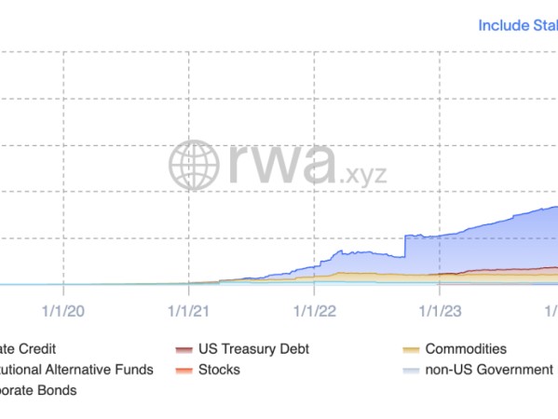This screenshot has width=558, height=419.
Task: Toggle US Treasury Debt legend series
Action: 242,349
